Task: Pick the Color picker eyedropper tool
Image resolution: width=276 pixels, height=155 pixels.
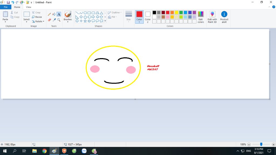Action: 54,20
